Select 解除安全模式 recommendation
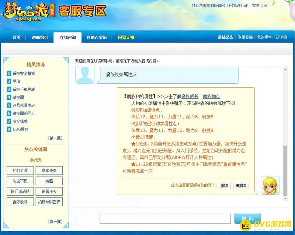 click(24, 74)
